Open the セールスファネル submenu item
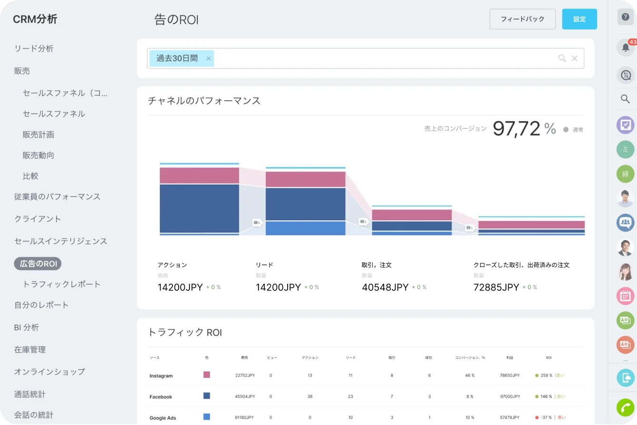637x425 pixels. click(54, 114)
